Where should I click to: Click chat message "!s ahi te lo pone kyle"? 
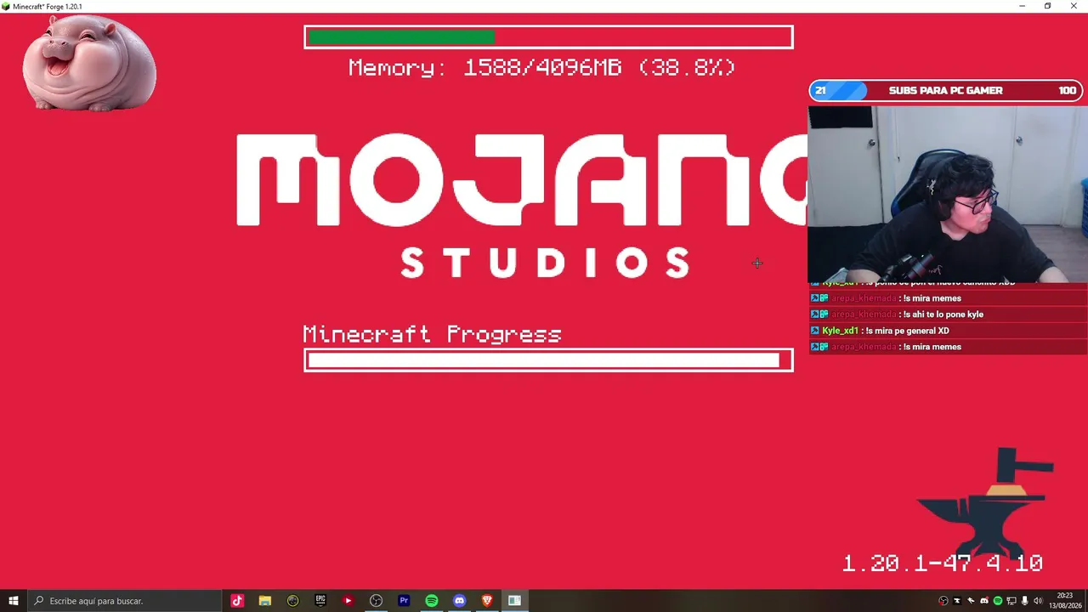943,314
